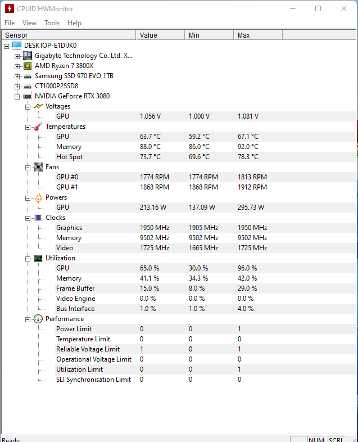Select the DESKTOP-E1DIJK0 computer icon
Screen dimensions: 358x442
17,46
